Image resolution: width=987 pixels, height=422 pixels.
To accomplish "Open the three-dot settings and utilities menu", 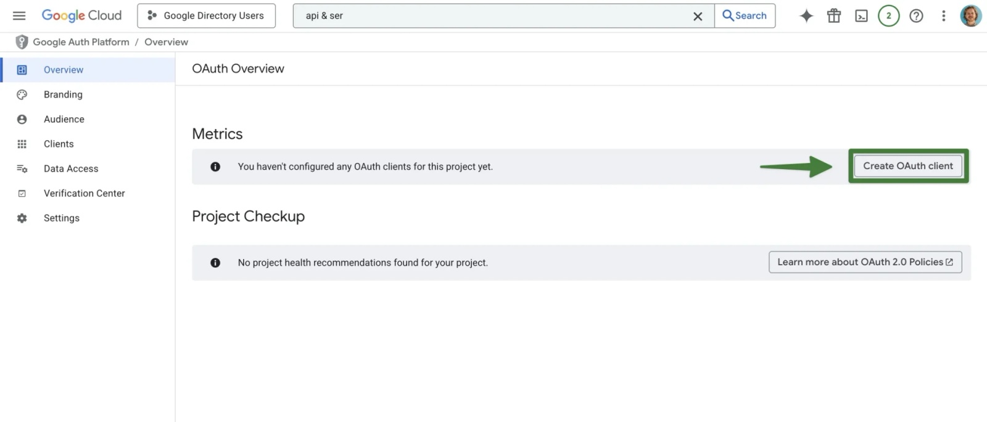I will point(943,16).
